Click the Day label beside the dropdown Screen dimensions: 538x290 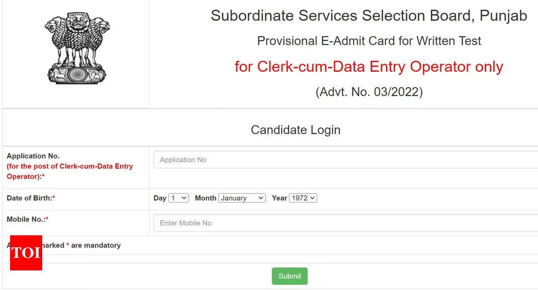tap(160, 198)
